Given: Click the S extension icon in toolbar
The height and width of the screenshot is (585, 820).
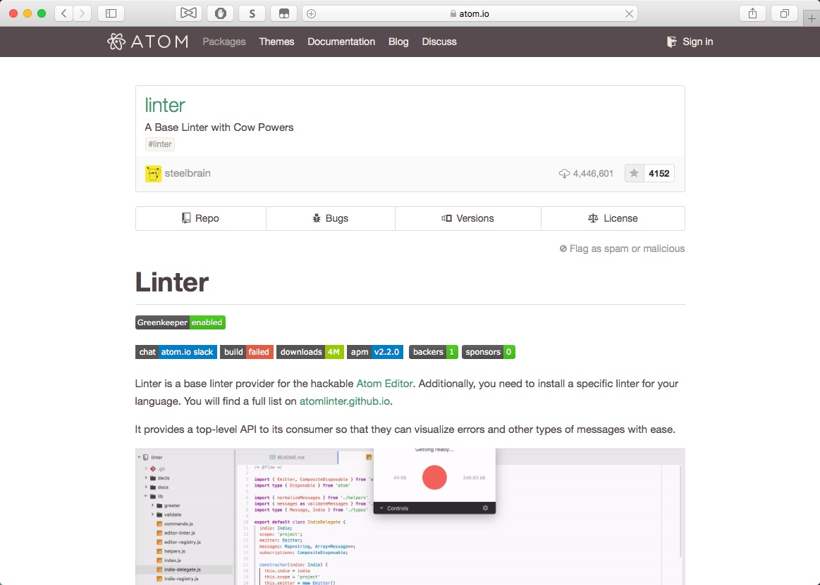Looking at the screenshot, I should (252, 13).
